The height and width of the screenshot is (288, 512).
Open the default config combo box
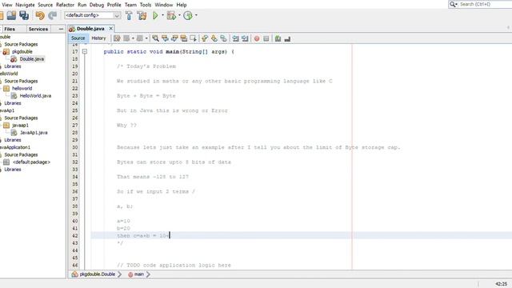point(93,15)
